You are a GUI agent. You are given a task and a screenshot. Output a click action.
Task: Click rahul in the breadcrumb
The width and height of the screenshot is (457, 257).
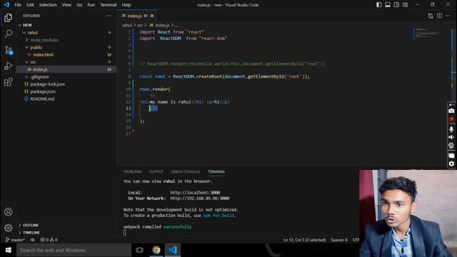click(127, 26)
